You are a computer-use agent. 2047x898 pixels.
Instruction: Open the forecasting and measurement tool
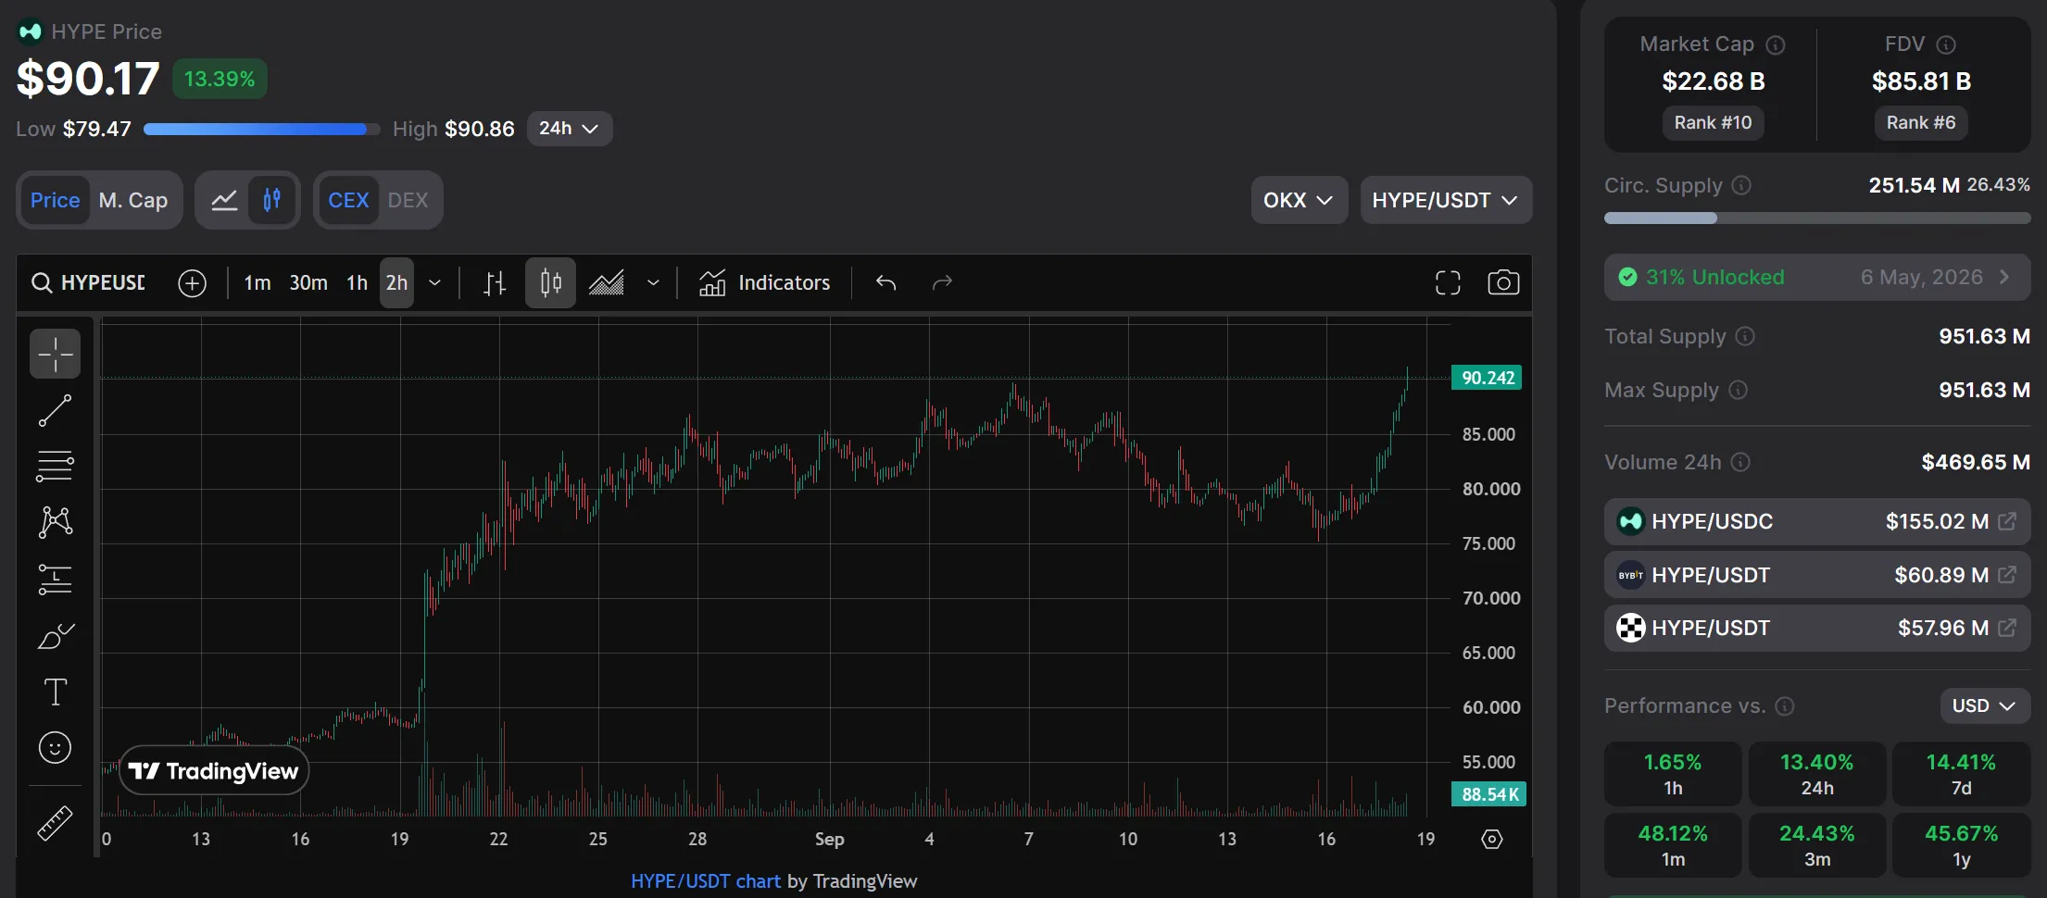tap(56, 580)
